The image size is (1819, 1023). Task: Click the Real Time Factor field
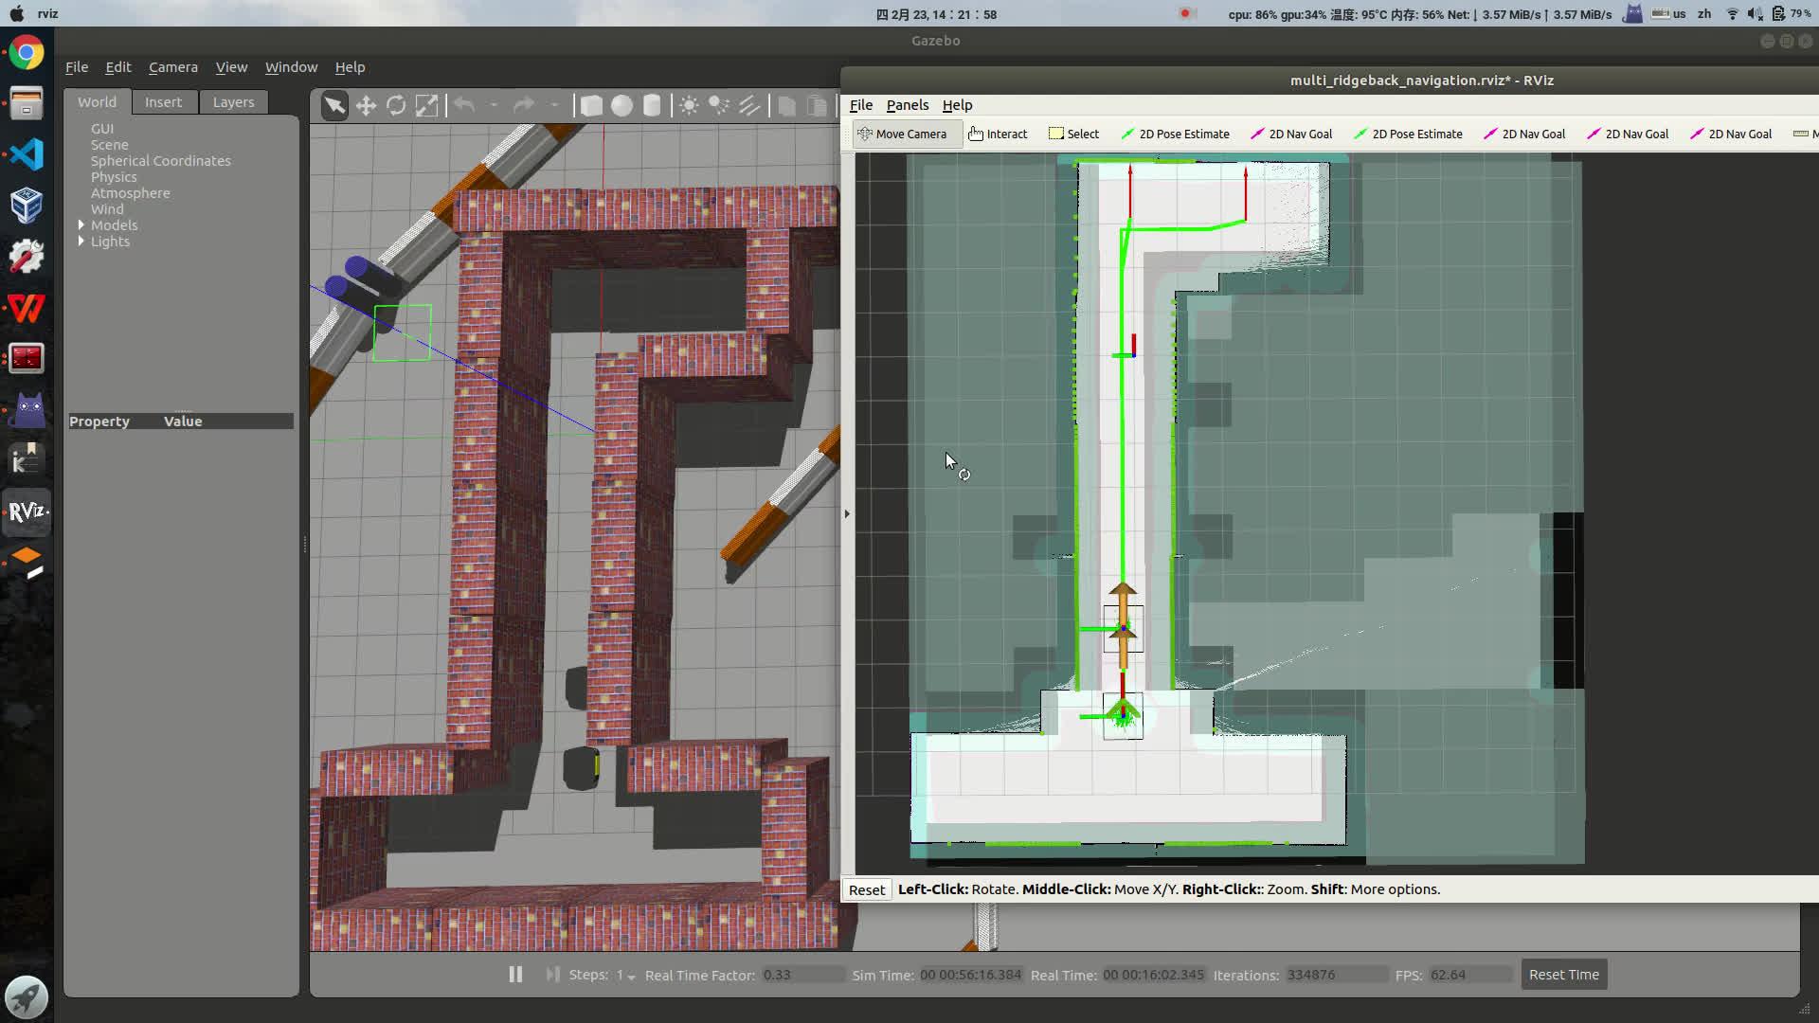tap(801, 974)
